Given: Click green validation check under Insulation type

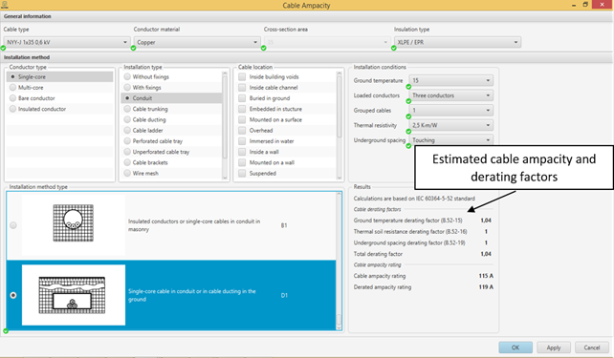Looking at the screenshot, I should coord(393,48).
